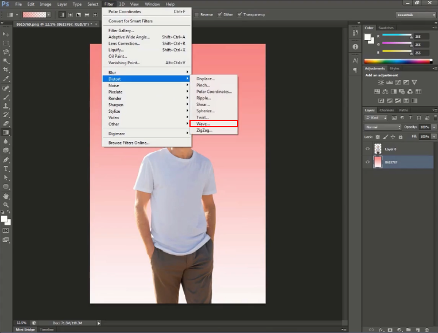Add a Photo Filter adjustment

[x=402, y=92]
